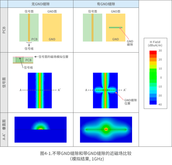Pick the red top of the H Field legend
Image resolution: width=172 pixels, height=165 pixels.
pos(153,52)
